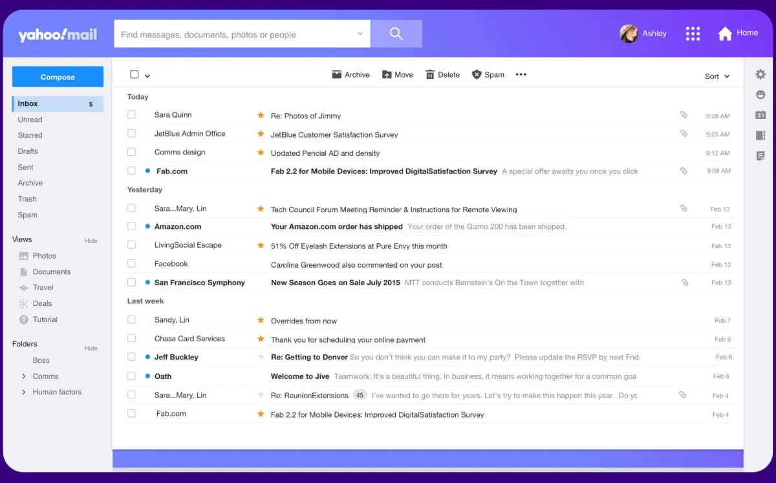Open the contacts icon in right sidebar

click(760, 136)
